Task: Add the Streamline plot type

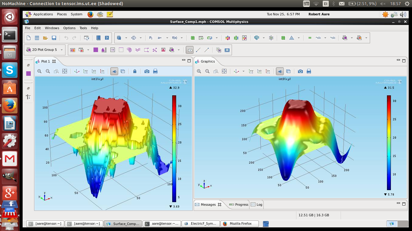Action: pyautogui.click(x=138, y=50)
